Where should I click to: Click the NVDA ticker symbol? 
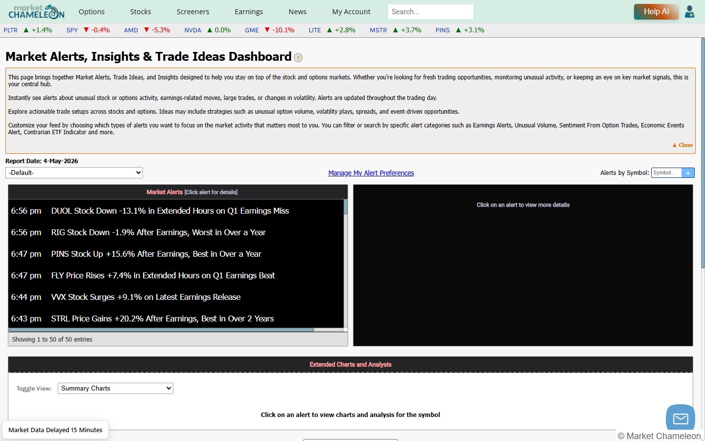(x=193, y=30)
